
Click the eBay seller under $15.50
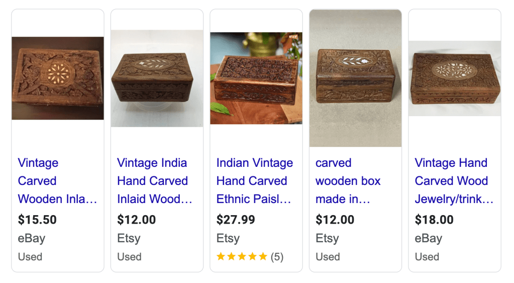(x=32, y=238)
